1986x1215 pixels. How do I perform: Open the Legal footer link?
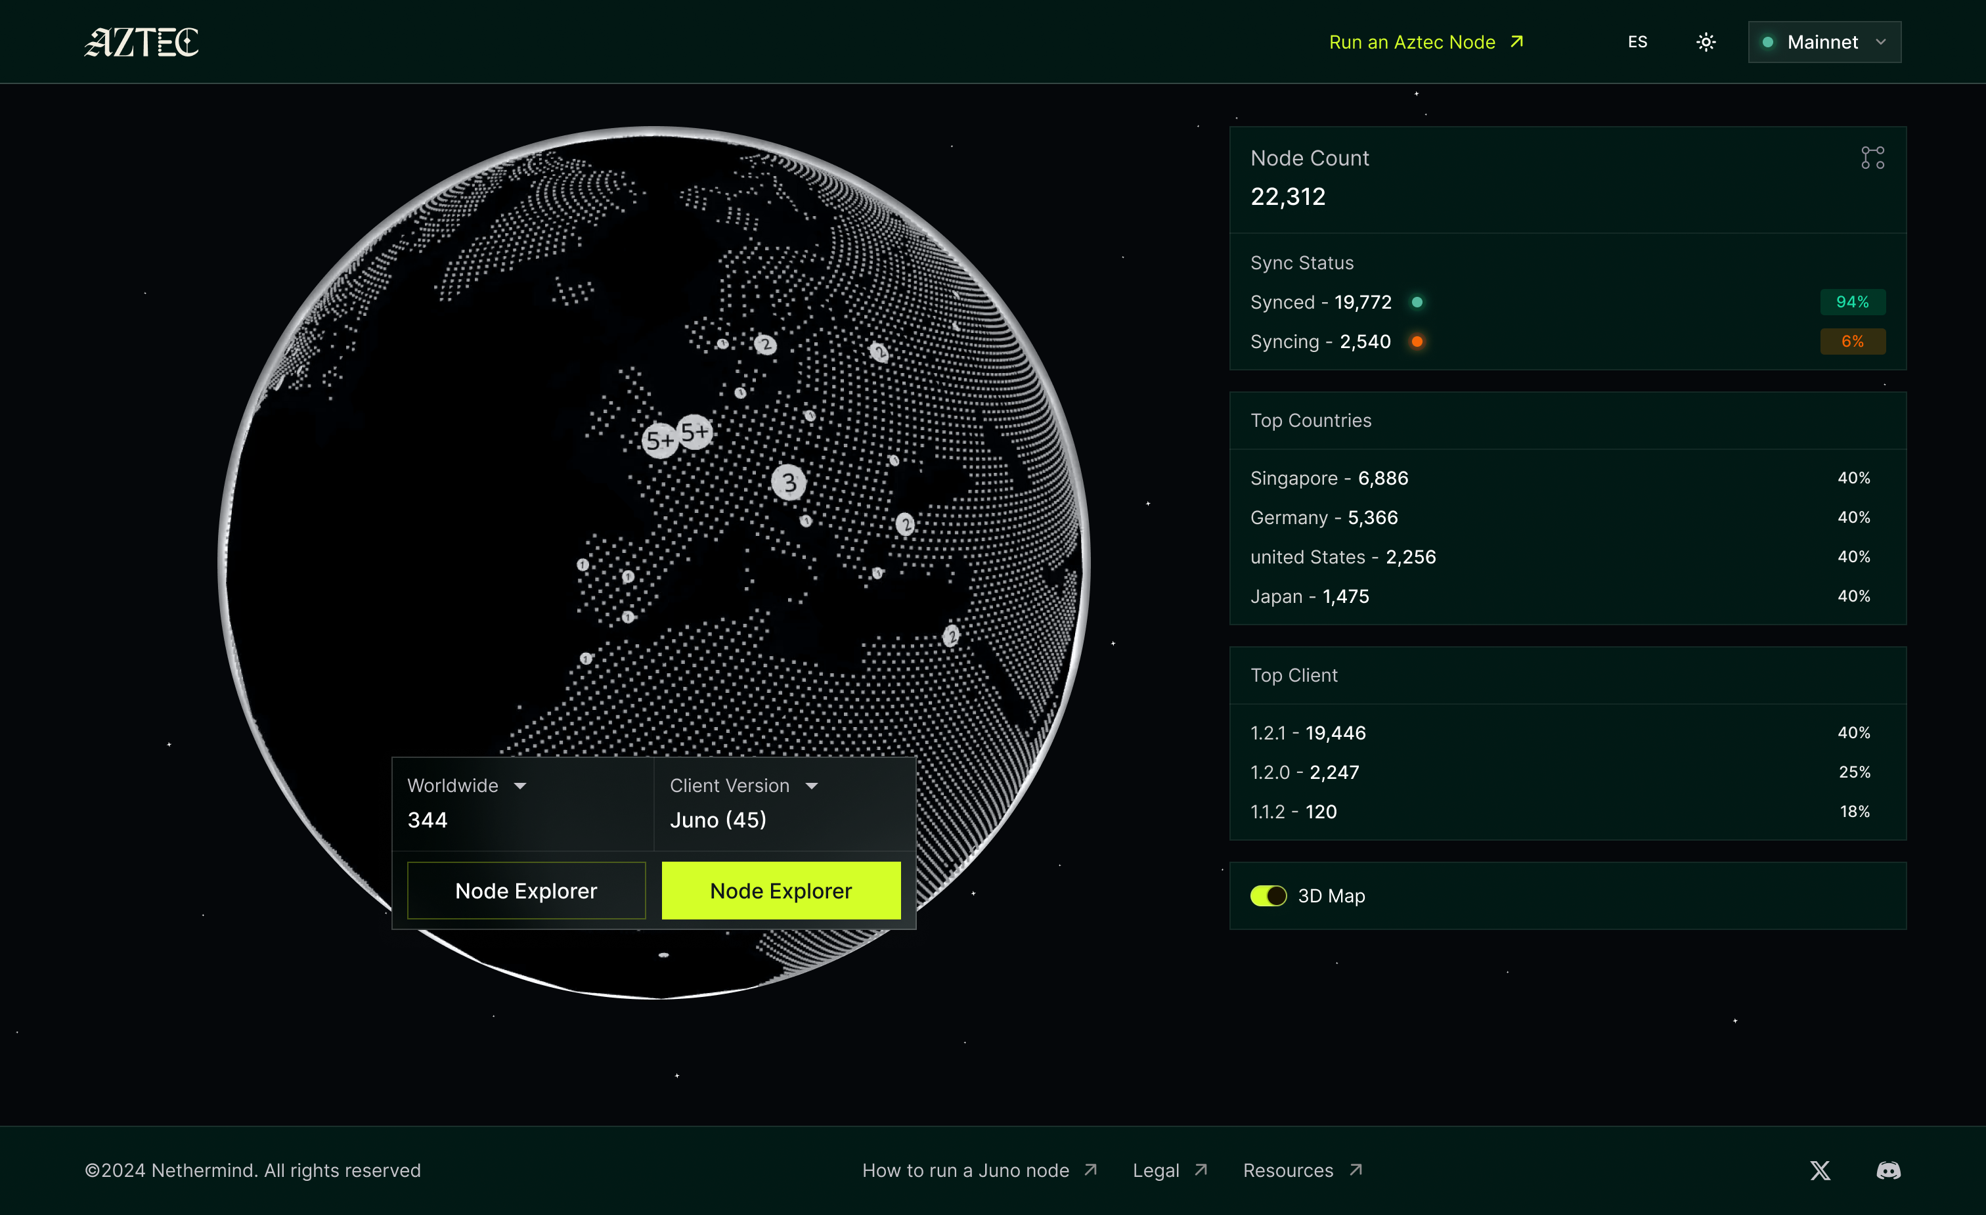tap(1170, 1170)
